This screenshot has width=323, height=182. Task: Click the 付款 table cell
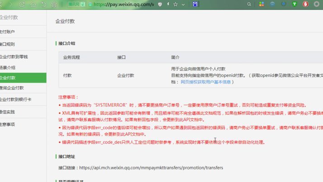[67, 75]
